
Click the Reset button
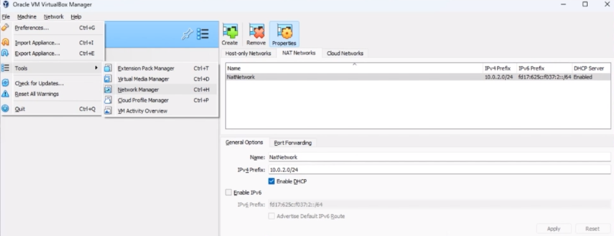pos(593,229)
